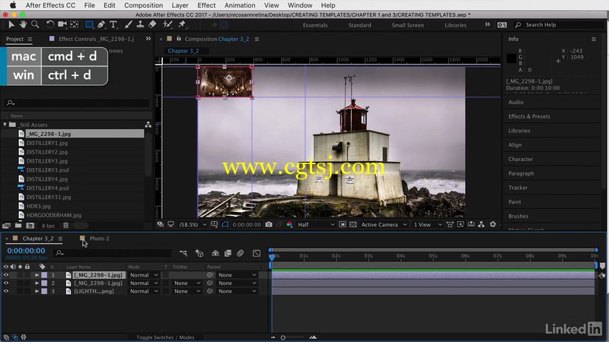Viewport: 609px width, 342px height.
Task: Hide layer 2 with its eye toggle
Action: pyautogui.click(x=6, y=283)
